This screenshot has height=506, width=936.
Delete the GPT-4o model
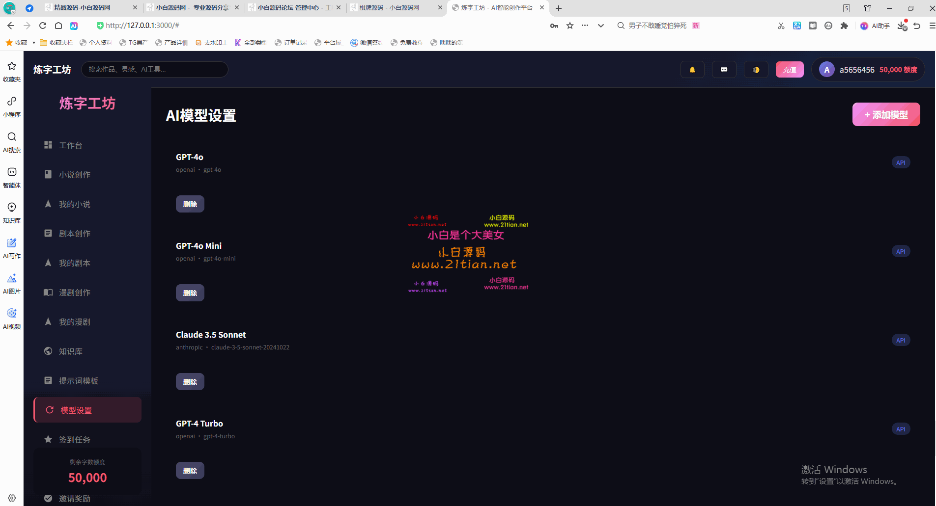(x=190, y=204)
